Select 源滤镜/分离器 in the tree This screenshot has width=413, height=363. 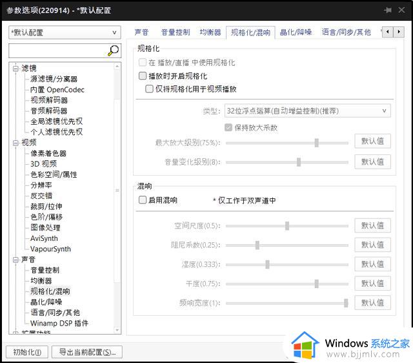click(54, 79)
